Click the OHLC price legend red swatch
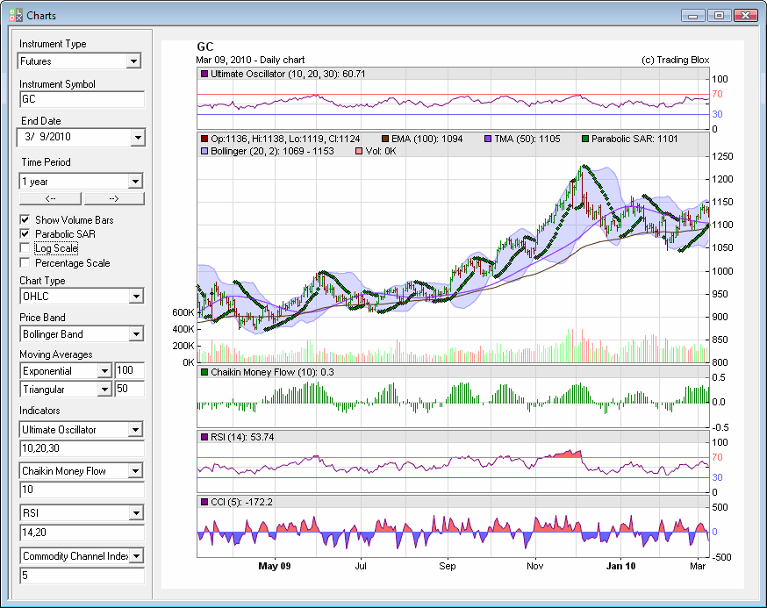Screen dimensions: 767x608 (204, 139)
